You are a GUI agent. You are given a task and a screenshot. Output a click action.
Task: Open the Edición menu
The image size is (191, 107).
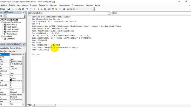(x=12, y=5)
